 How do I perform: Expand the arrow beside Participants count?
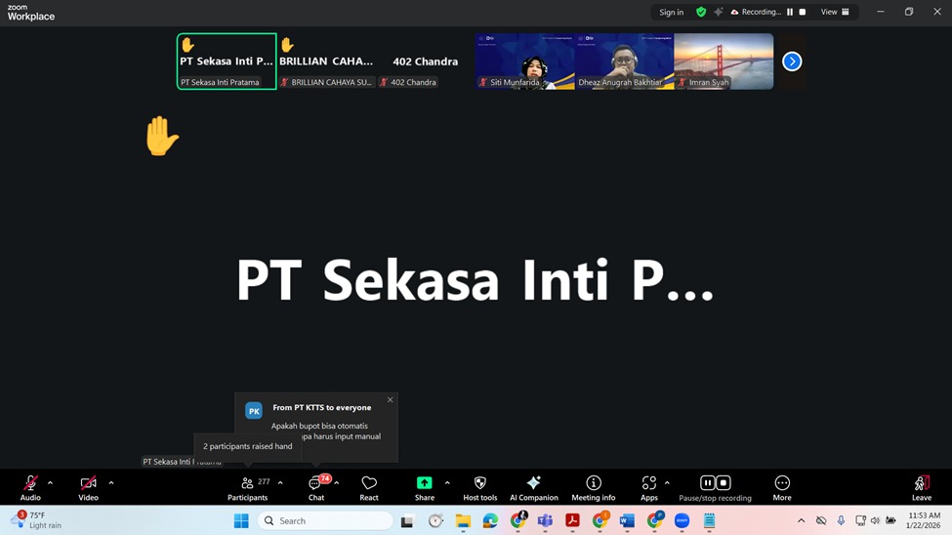pos(280,483)
